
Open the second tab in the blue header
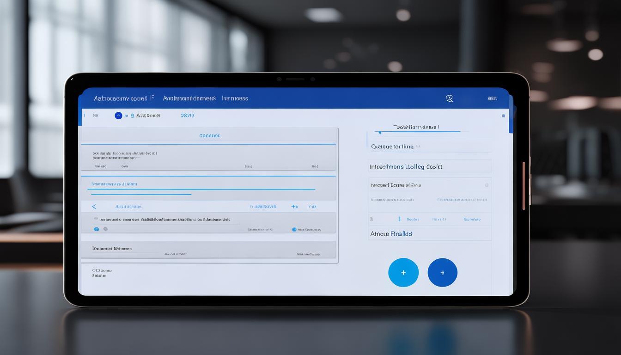click(x=189, y=98)
